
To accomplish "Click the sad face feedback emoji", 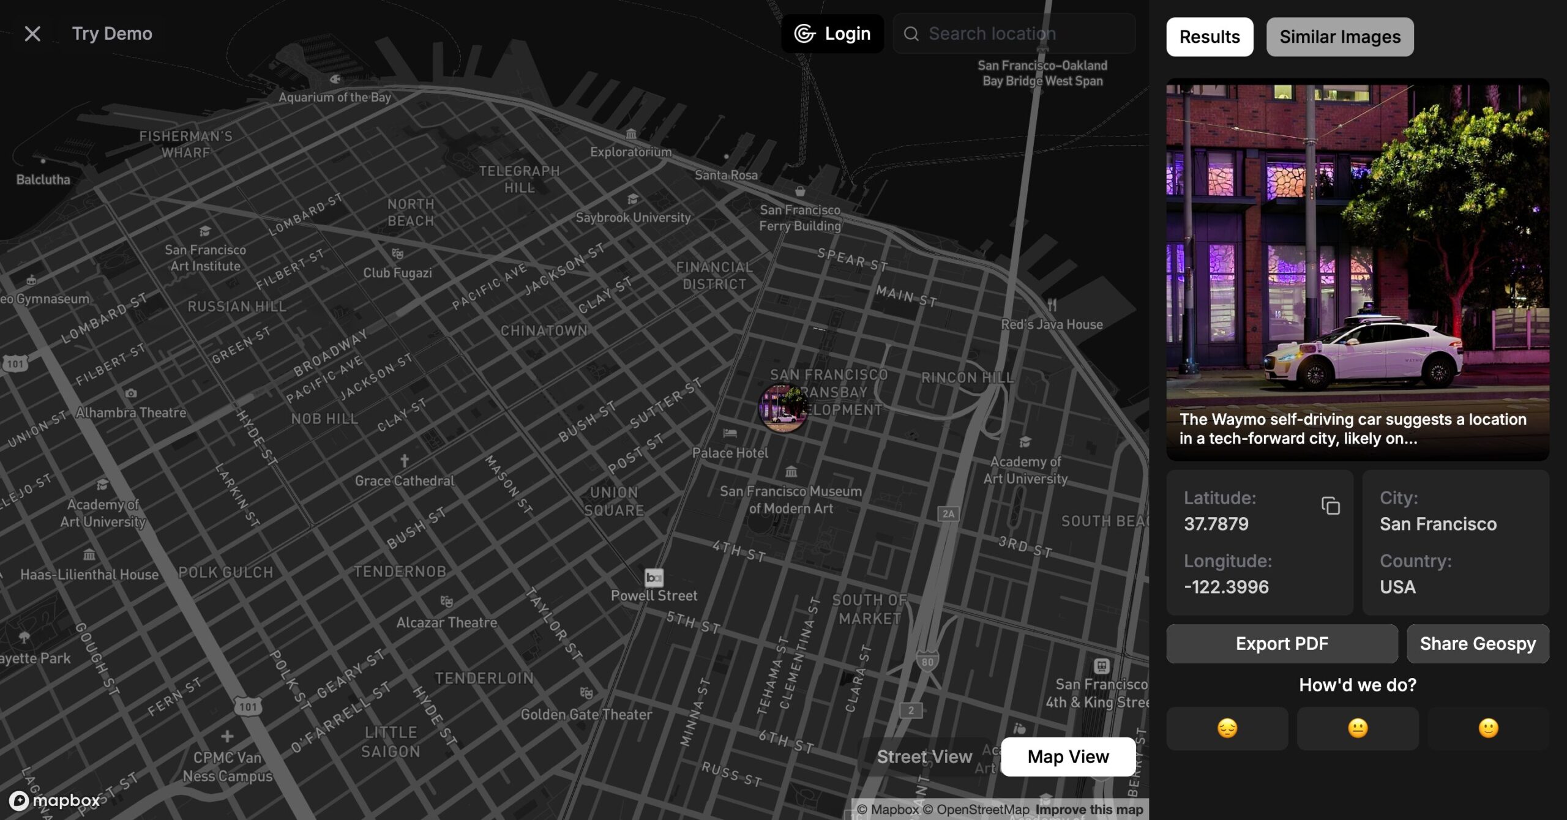I will pyautogui.click(x=1227, y=728).
